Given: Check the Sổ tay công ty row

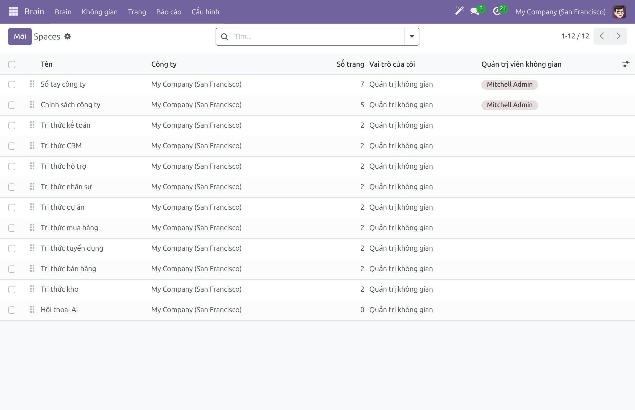Looking at the screenshot, I should point(12,85).
